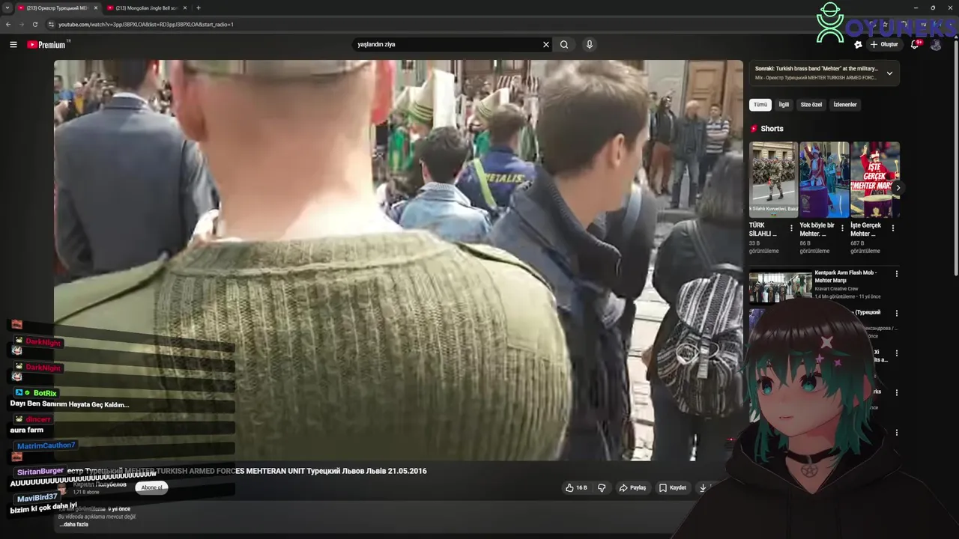This screenshot has height=539, width=959.
Task: Run search with magnifier button
Action: (564, 45)
